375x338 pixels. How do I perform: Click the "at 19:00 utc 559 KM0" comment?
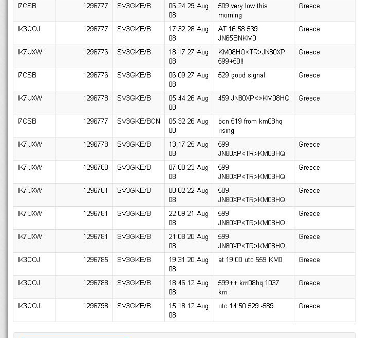[x=250, y=260]
